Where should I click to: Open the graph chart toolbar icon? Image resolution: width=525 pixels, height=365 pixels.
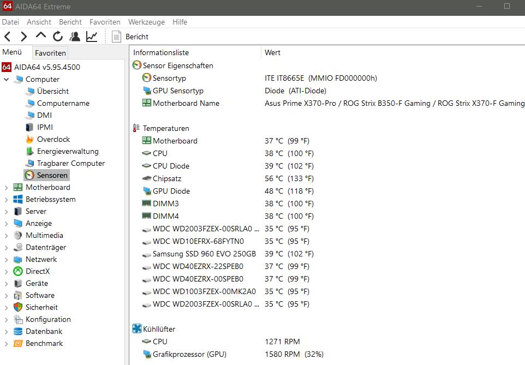pyautogui.click(x=91, y=37)
